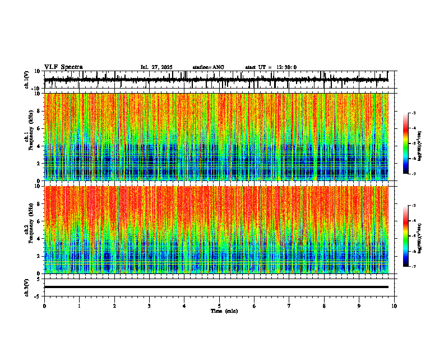Click the ch.1 spectrogram panel
The image size is (444, 343).
216,137
